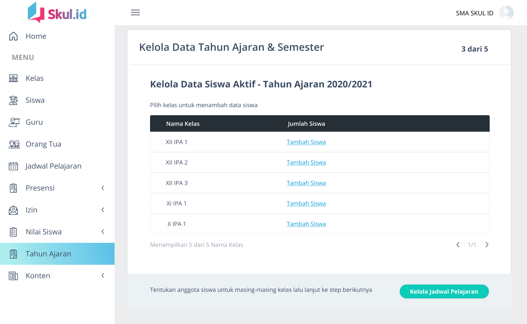Select Tahun Ajaran in sidebar menu
The height and width of the screenshot is (324, 527).
pyautogui.click(x=48, y=254)
